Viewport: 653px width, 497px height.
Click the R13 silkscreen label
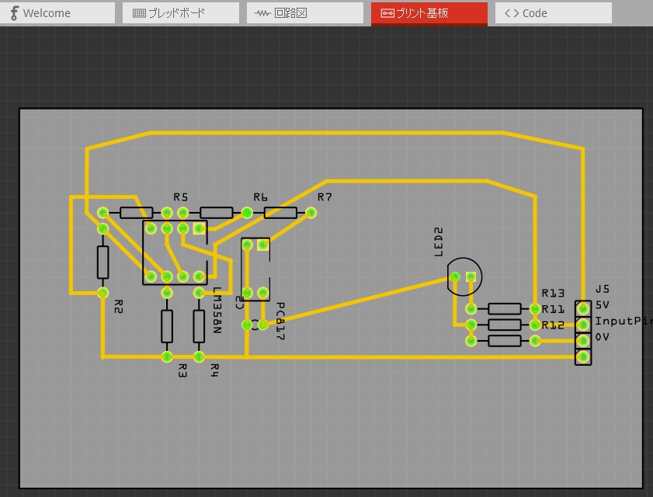(553, 294)
